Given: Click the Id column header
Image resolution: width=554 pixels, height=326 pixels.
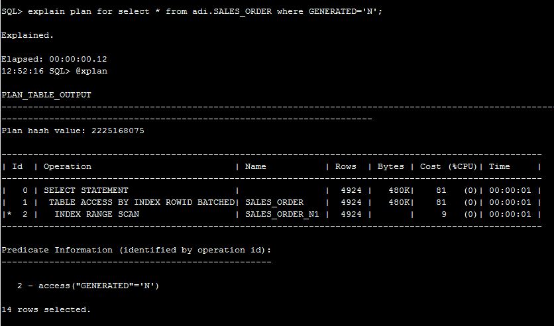Looking at the screenshot, I should point(18,166).
